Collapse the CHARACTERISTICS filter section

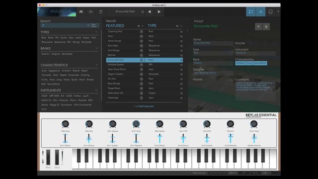[x=96, y=65]
